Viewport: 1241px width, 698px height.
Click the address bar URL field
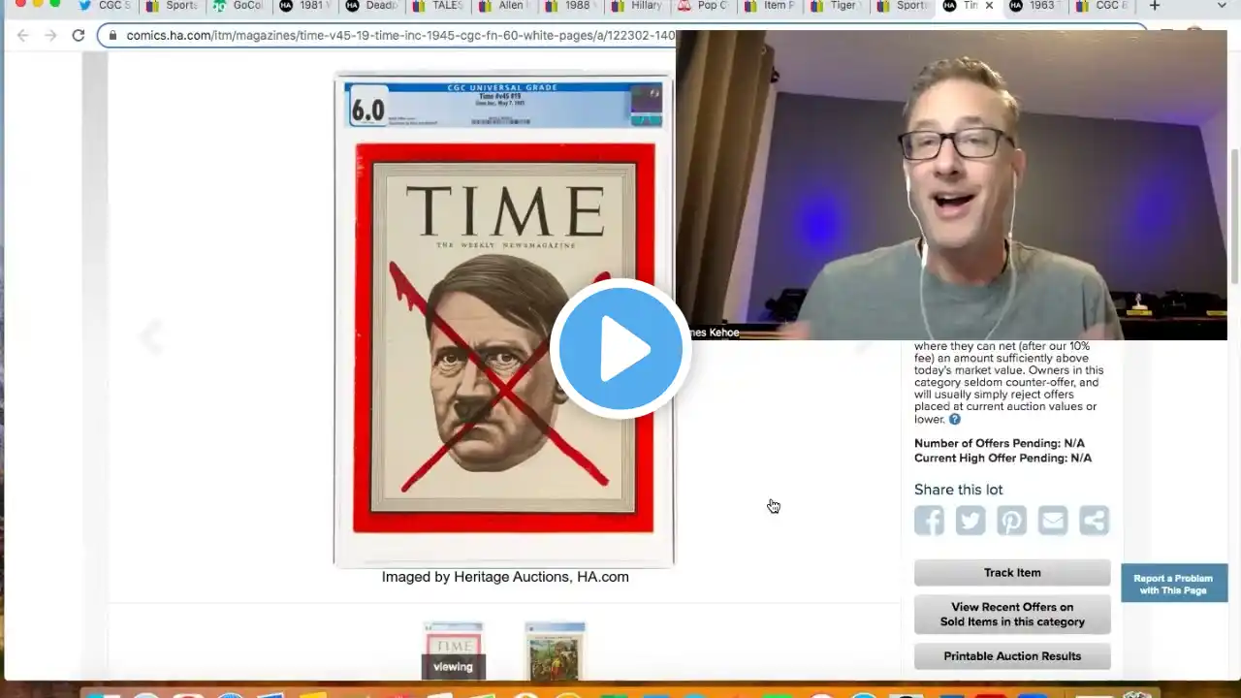click(399, 36)
